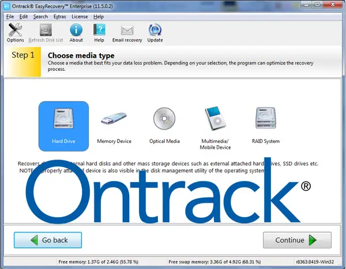Close the EasyRecovery window
The width and height of the screenshot is (346, 269).
pos(333,5)
